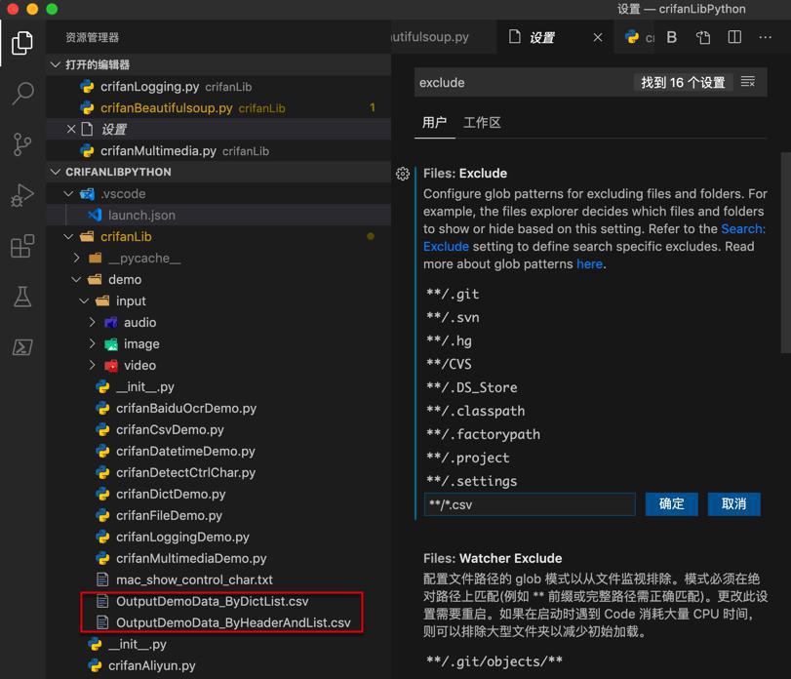The image size is (791, 679).
Task: Open the Source Control view
Action: click(22, 144)
